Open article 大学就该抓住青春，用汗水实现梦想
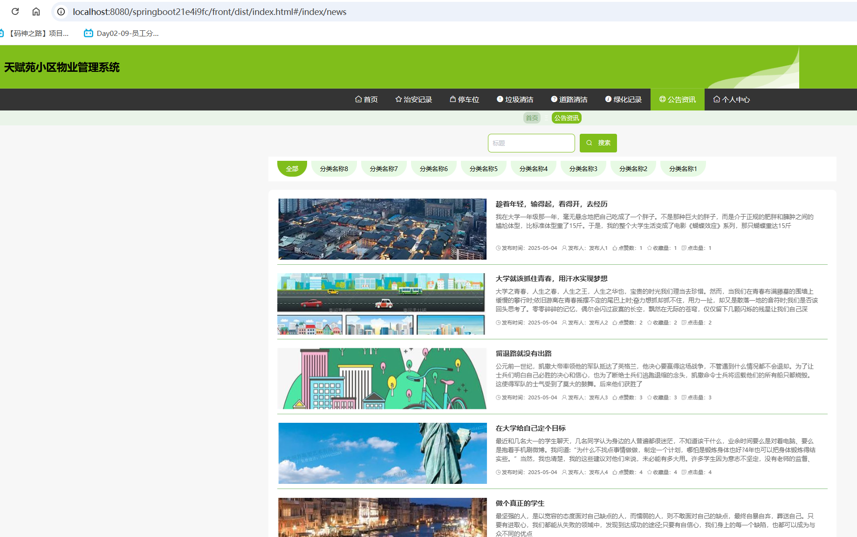The height and width of the screenshot is (537, 857). coord(551,279)
